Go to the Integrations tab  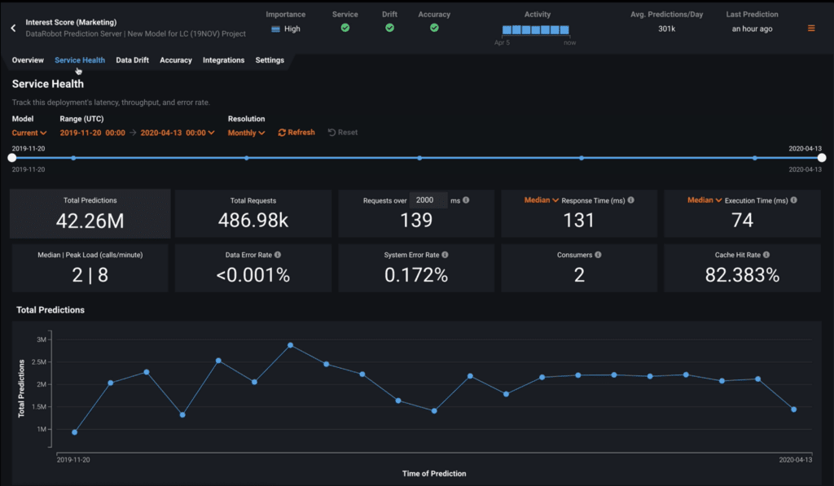(223, 60)
